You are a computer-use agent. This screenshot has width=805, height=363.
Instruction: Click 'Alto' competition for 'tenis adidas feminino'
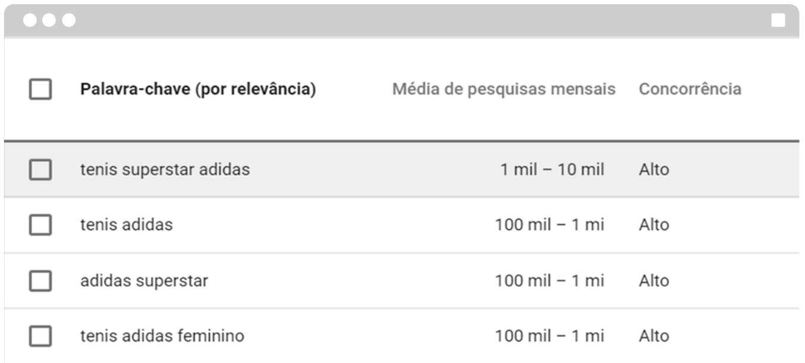click(x=653, y=336)
